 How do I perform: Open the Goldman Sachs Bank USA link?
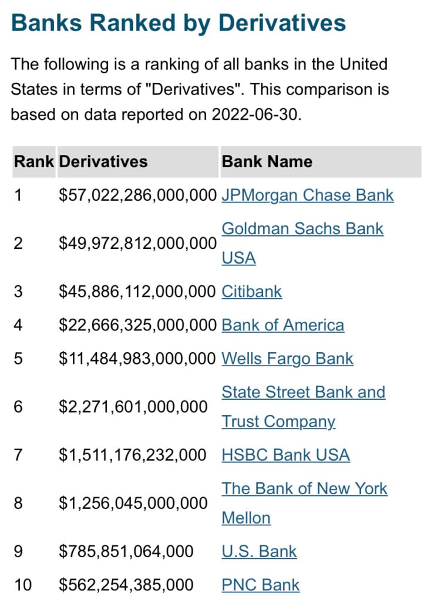point(302,228)
